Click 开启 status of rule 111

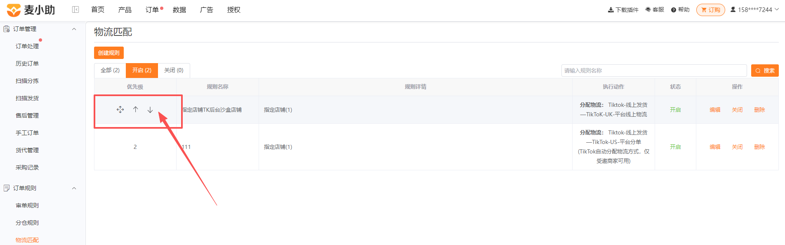675,147
